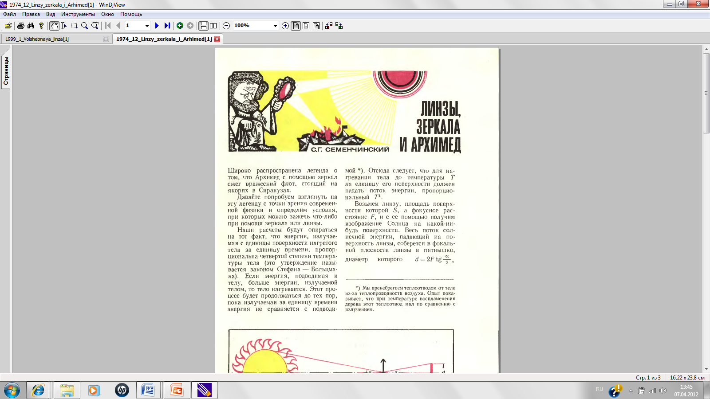
Task: Click the Open file toolbar icon
Action: [x=8, y=26]
